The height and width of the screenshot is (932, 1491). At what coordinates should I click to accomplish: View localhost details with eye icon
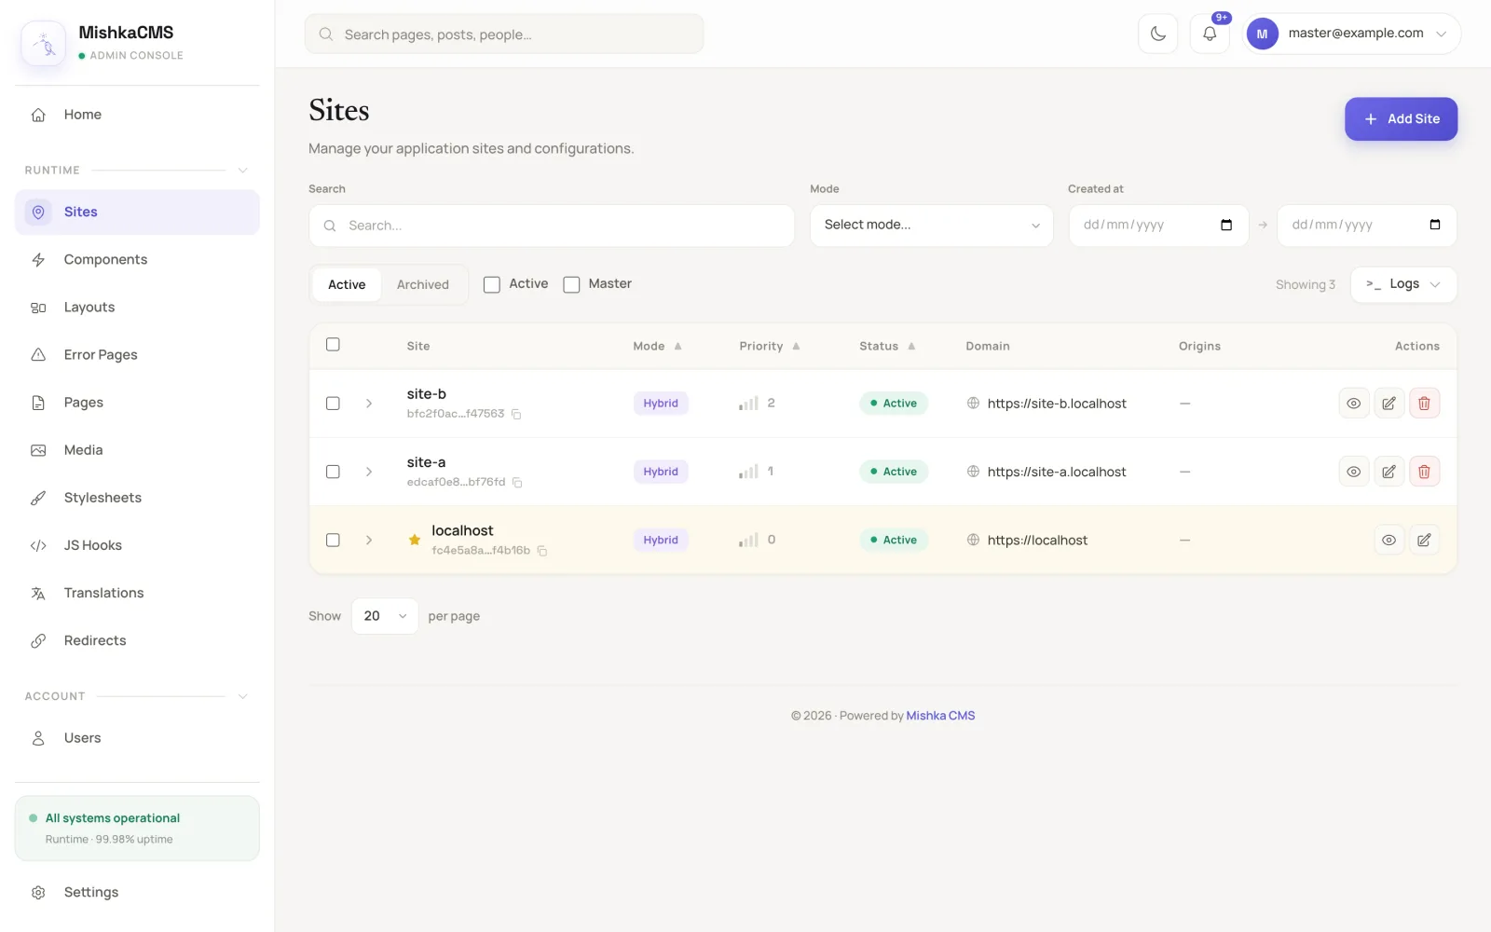1388,540
